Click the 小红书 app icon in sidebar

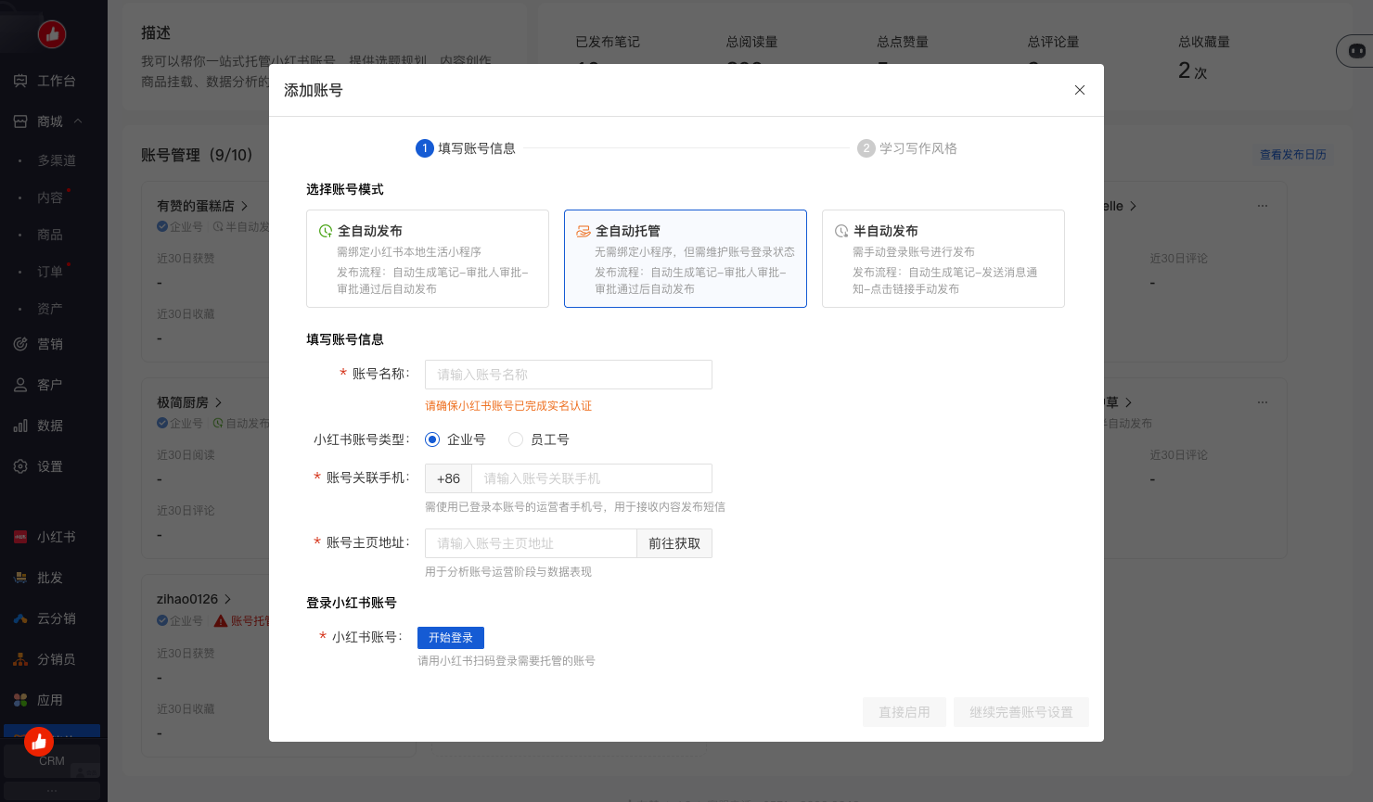click(20, 537)
